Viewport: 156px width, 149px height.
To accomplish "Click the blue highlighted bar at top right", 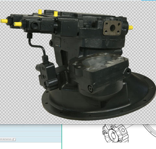I will [149, 0].
